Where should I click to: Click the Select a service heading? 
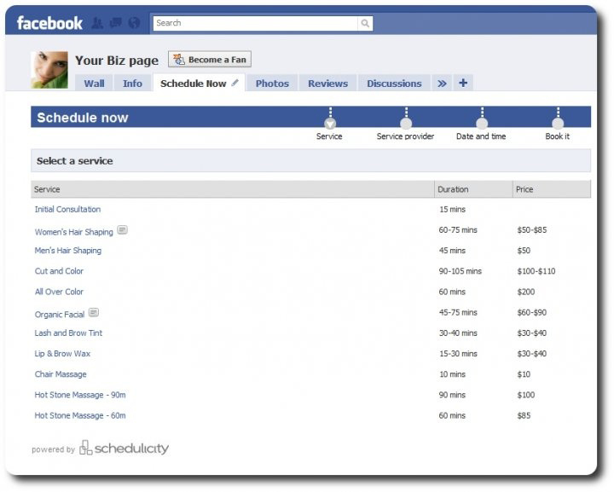coord(75,161)
